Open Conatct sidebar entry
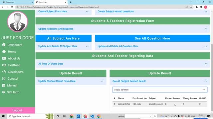Screen dimensions: 213x119 click(x=13, y=79)
